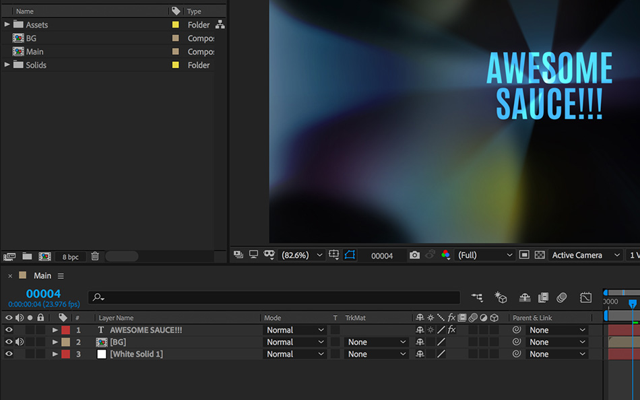Click the Composition Mini-Flowchart icon
The width and height of the screenshot is (640, 400).
477,298
